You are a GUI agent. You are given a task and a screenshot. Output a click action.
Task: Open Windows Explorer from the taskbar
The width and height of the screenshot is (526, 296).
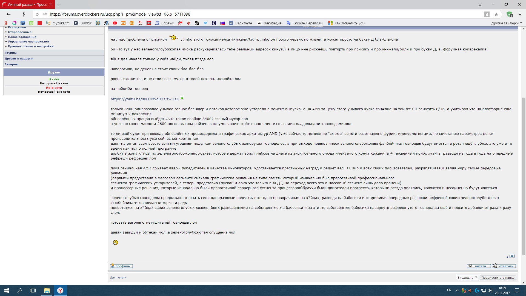[x=47, y=290]
